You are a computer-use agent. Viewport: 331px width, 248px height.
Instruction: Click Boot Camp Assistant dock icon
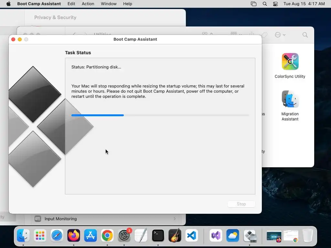(x=250, y=235)
